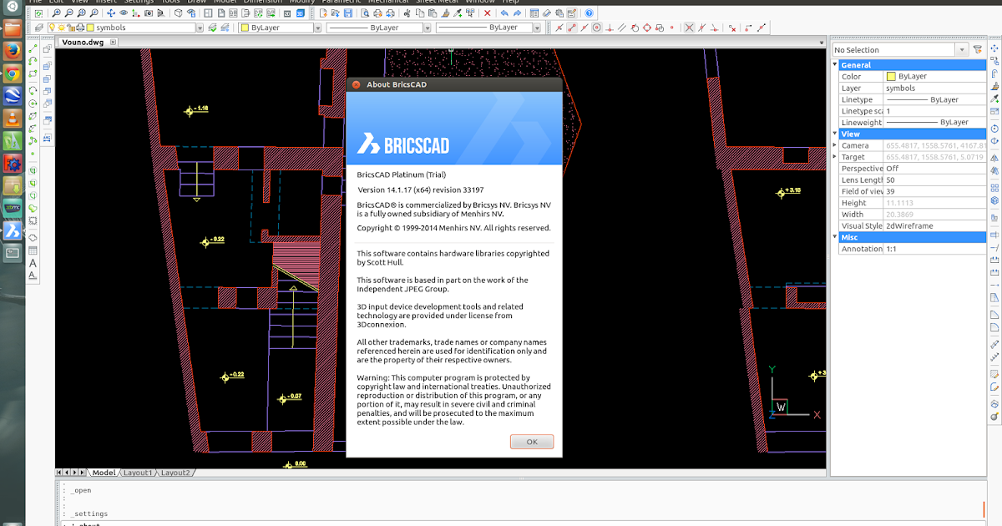
Task: Click the Layer property value symbols
Action: [900, 88]
